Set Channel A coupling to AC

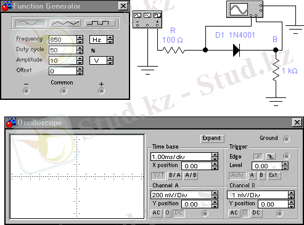coord(156,213)
